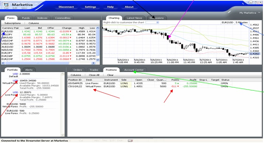
Task: Select the GBP/USD currency pair row
Action: tap(49, 38)
